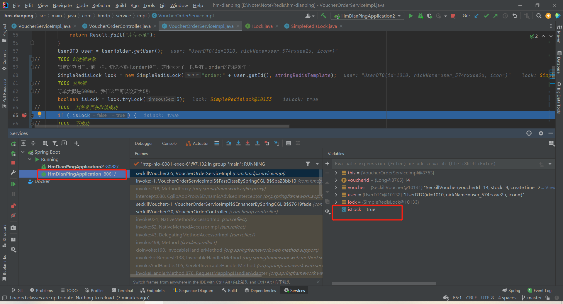Image resolution: width=563 pixels, height=304 pixels.
Task: Open the Event Log
Action: (x=540, y=290)
